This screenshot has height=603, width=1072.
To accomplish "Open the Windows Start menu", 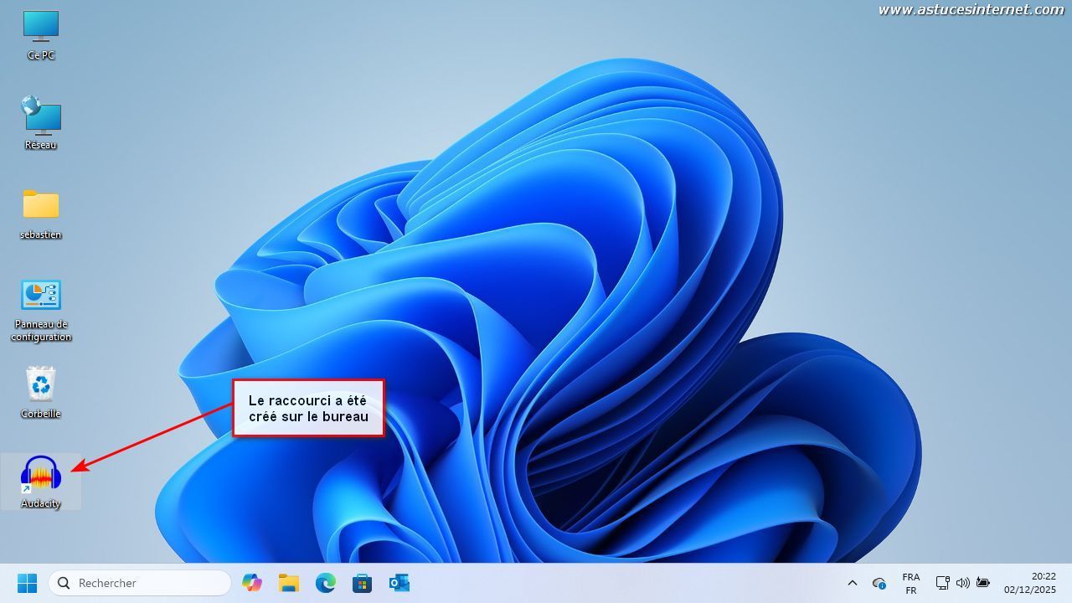I will 27,583.
